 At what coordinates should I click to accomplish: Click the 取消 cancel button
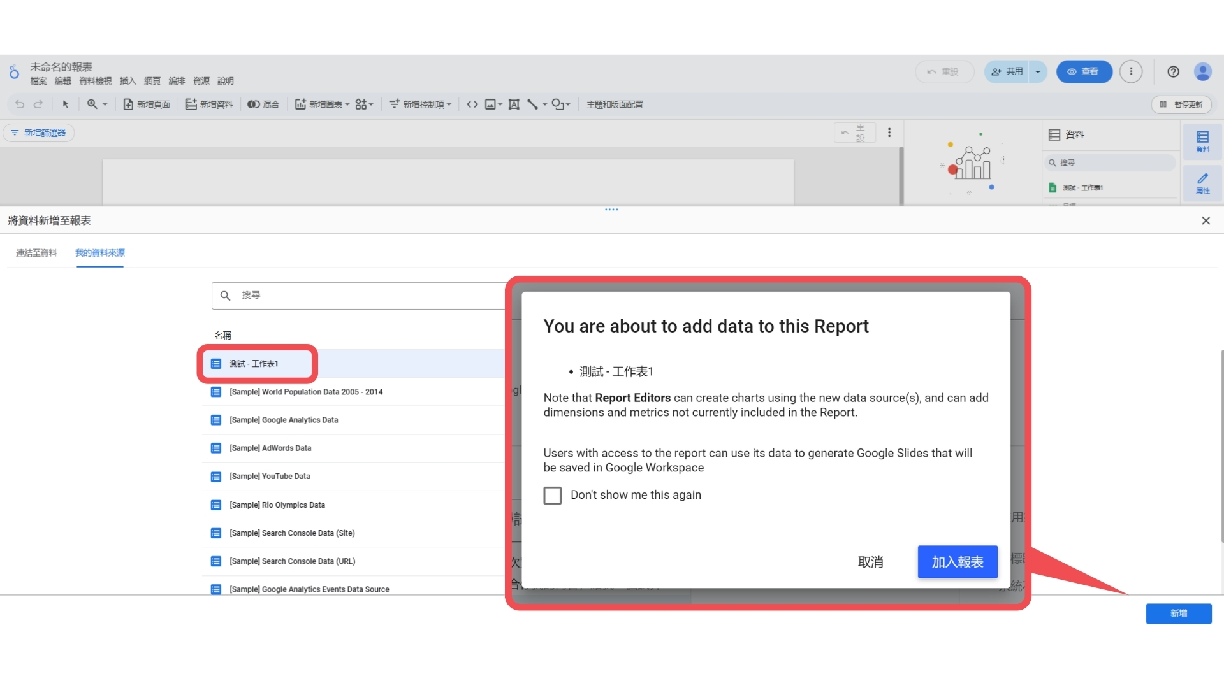pos(870,562)
